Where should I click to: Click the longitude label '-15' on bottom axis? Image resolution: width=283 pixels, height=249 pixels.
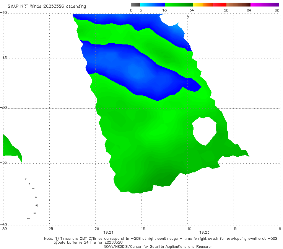click(x=141, y=229)
